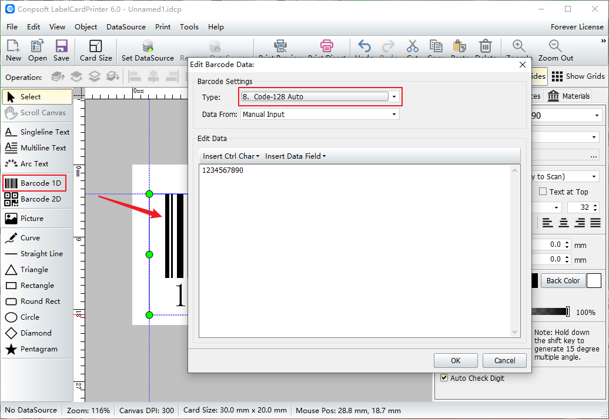This screenshot has height=419, width=609.
Task: Open a file with Open icon
Action: 37,51
